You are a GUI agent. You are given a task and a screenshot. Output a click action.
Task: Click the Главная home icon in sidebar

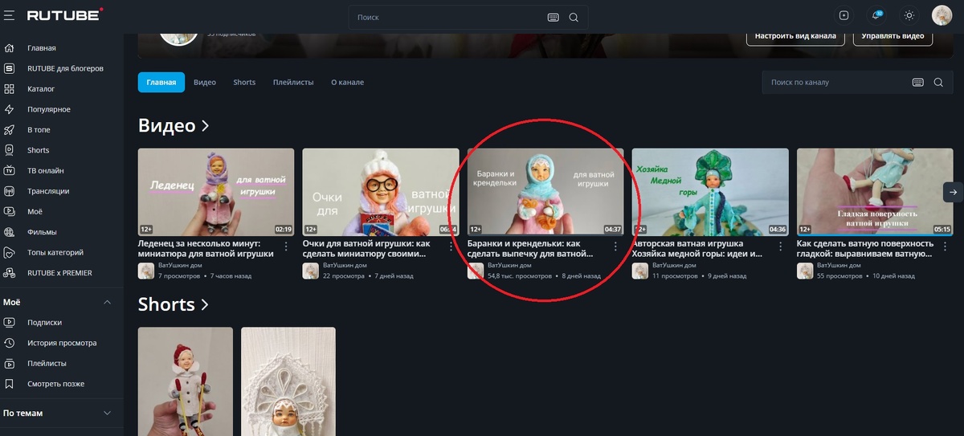(x=10, y=48)
